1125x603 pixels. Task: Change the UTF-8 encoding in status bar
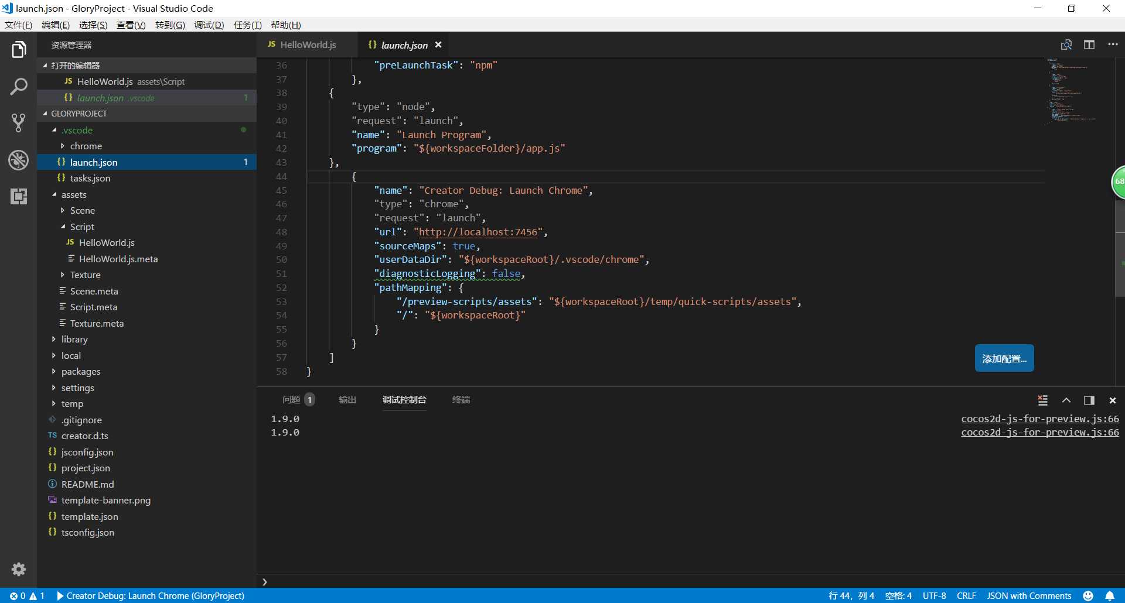[934, 596]
